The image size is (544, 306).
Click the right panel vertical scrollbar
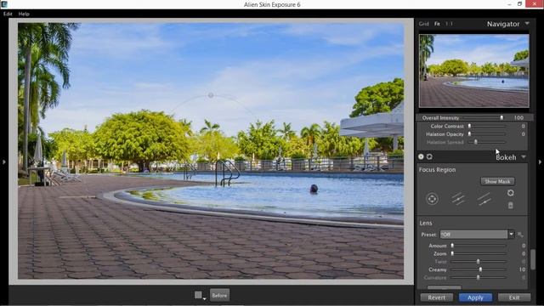click(533, 259)
